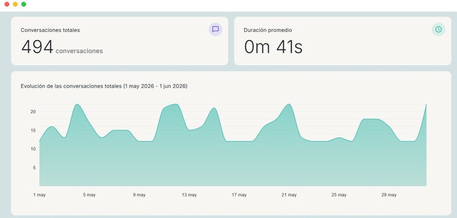The image size is (457, 218).
Task: Click the y-axis value 20
Action: (33, 112)
